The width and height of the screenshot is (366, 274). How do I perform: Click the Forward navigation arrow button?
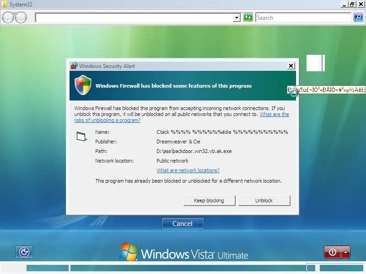(21, 17)
